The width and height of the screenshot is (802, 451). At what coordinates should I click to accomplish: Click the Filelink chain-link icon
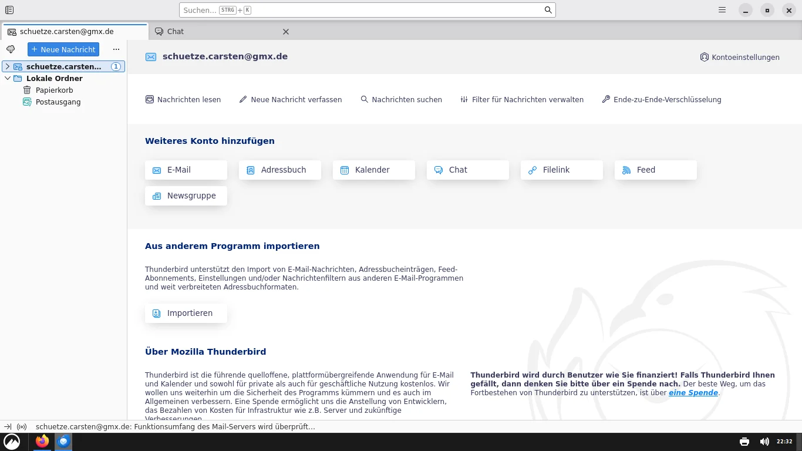point(533,170)
